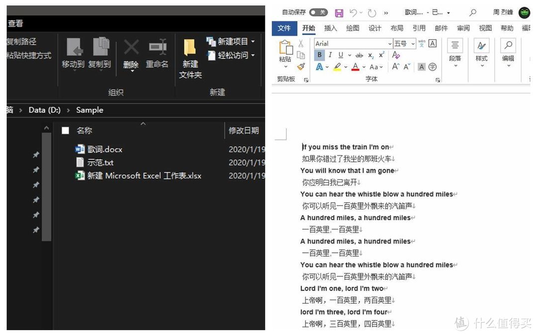Click the 新建文件夹 folder icon
Image resolution: width=537 pixels, height=336 pixels.
coord(190,47)
